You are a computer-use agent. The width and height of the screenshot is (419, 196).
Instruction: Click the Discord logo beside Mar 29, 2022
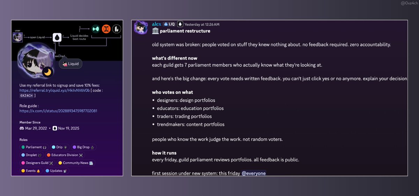point(22,128)
